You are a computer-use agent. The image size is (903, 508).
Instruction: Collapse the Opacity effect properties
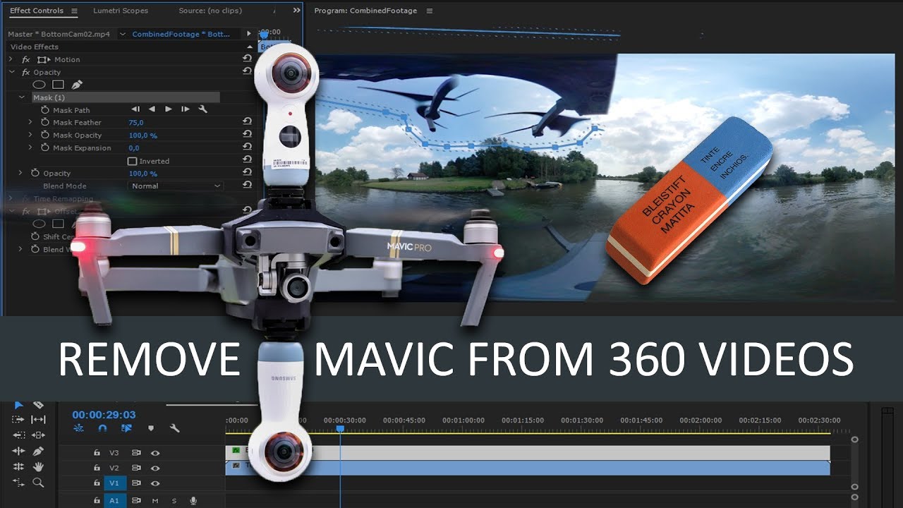12,72
